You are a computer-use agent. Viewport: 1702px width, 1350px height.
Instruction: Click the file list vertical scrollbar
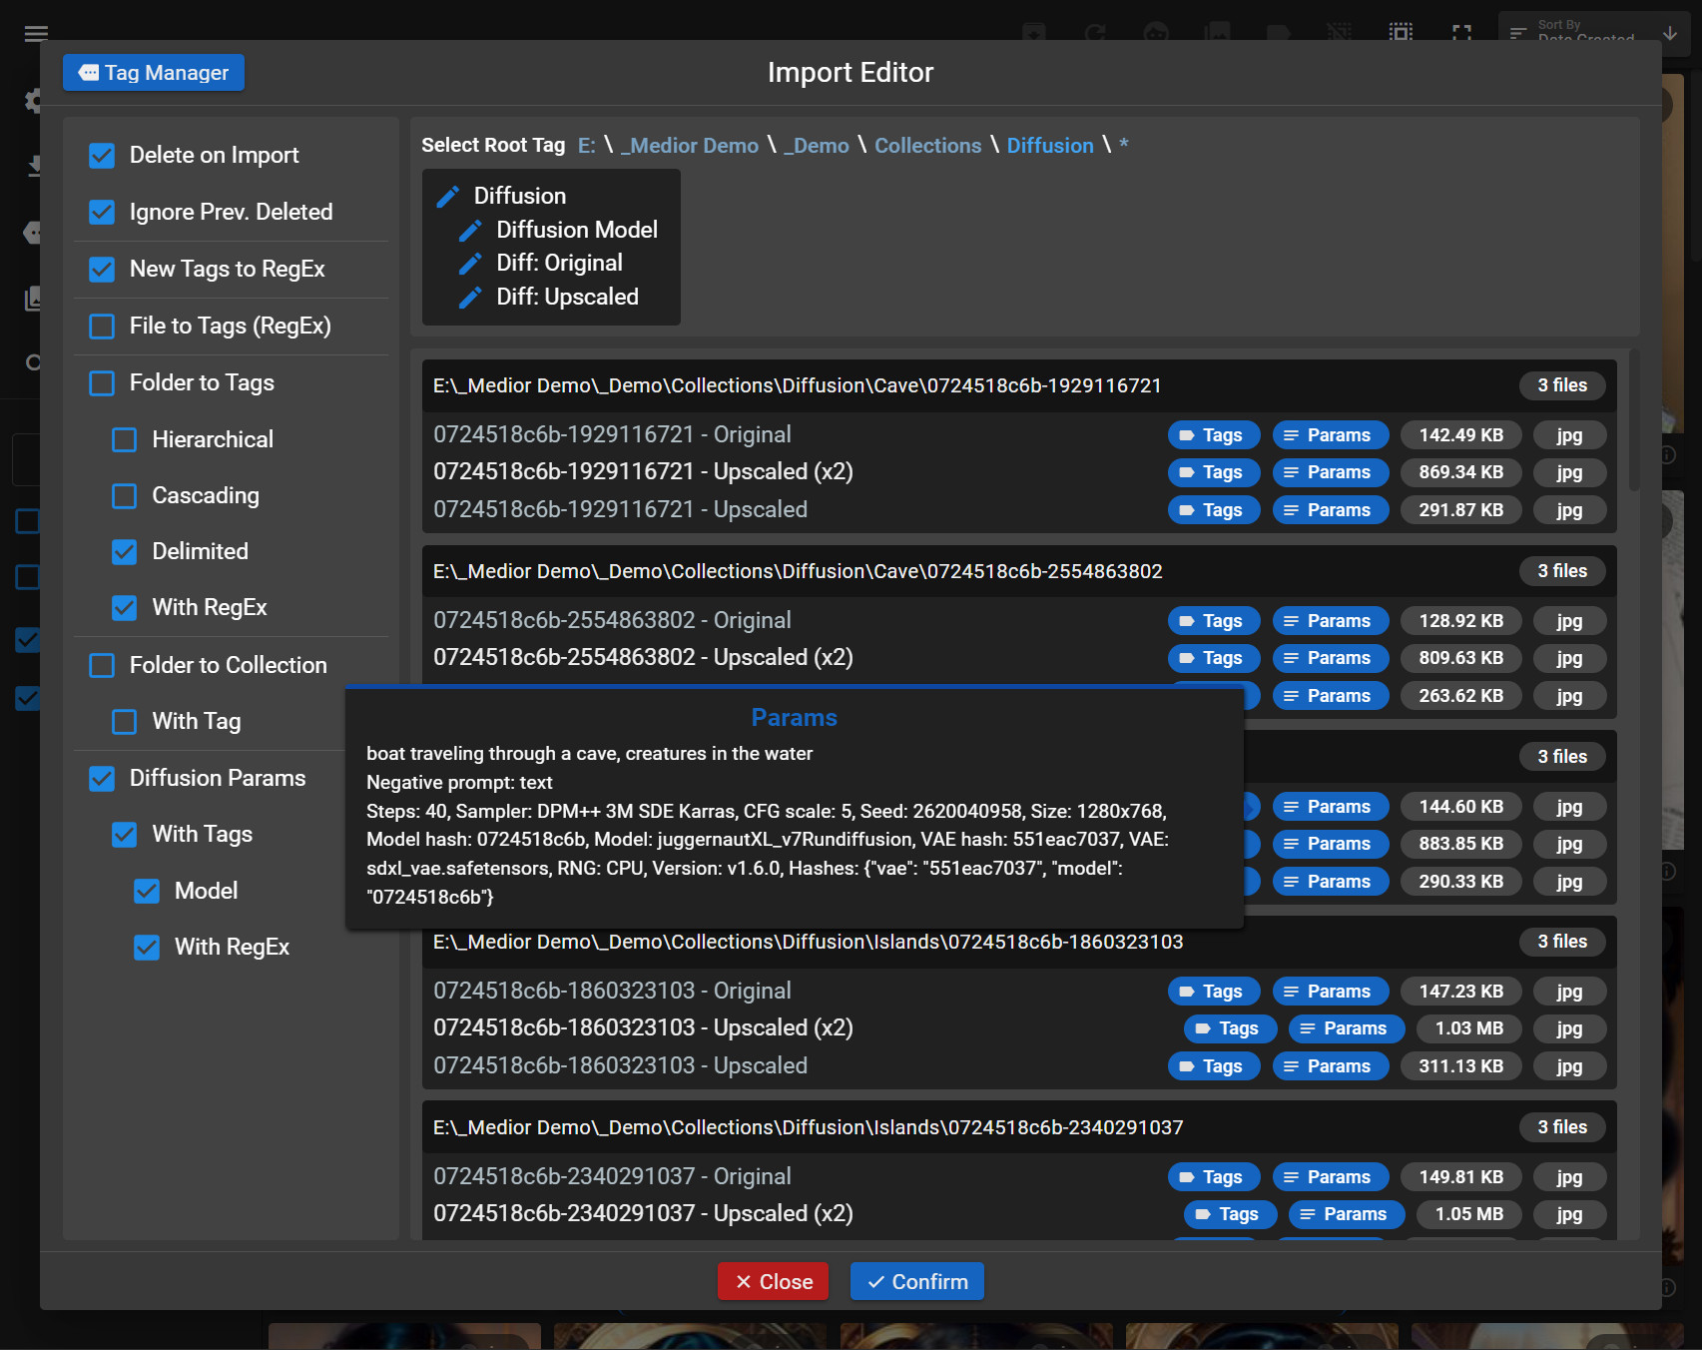(x=1633, y=419)
